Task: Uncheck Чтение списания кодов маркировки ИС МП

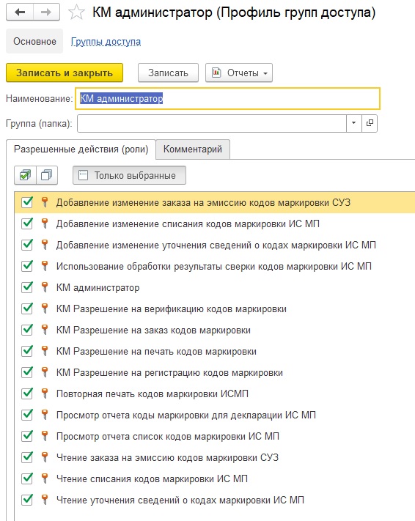Action: click(x=27, y=478)
